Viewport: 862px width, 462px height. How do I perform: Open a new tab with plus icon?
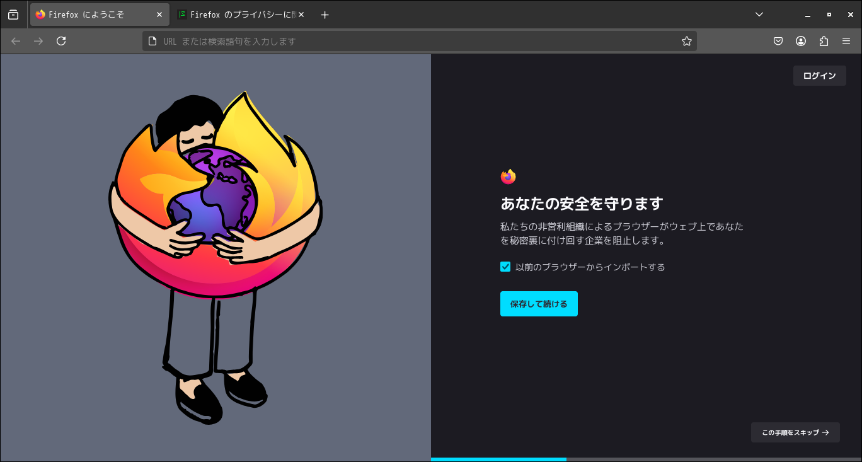tap(325, 14)
